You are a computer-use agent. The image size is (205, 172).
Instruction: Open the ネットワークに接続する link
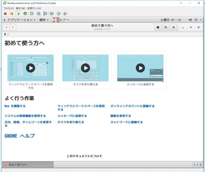click(127, 122)
